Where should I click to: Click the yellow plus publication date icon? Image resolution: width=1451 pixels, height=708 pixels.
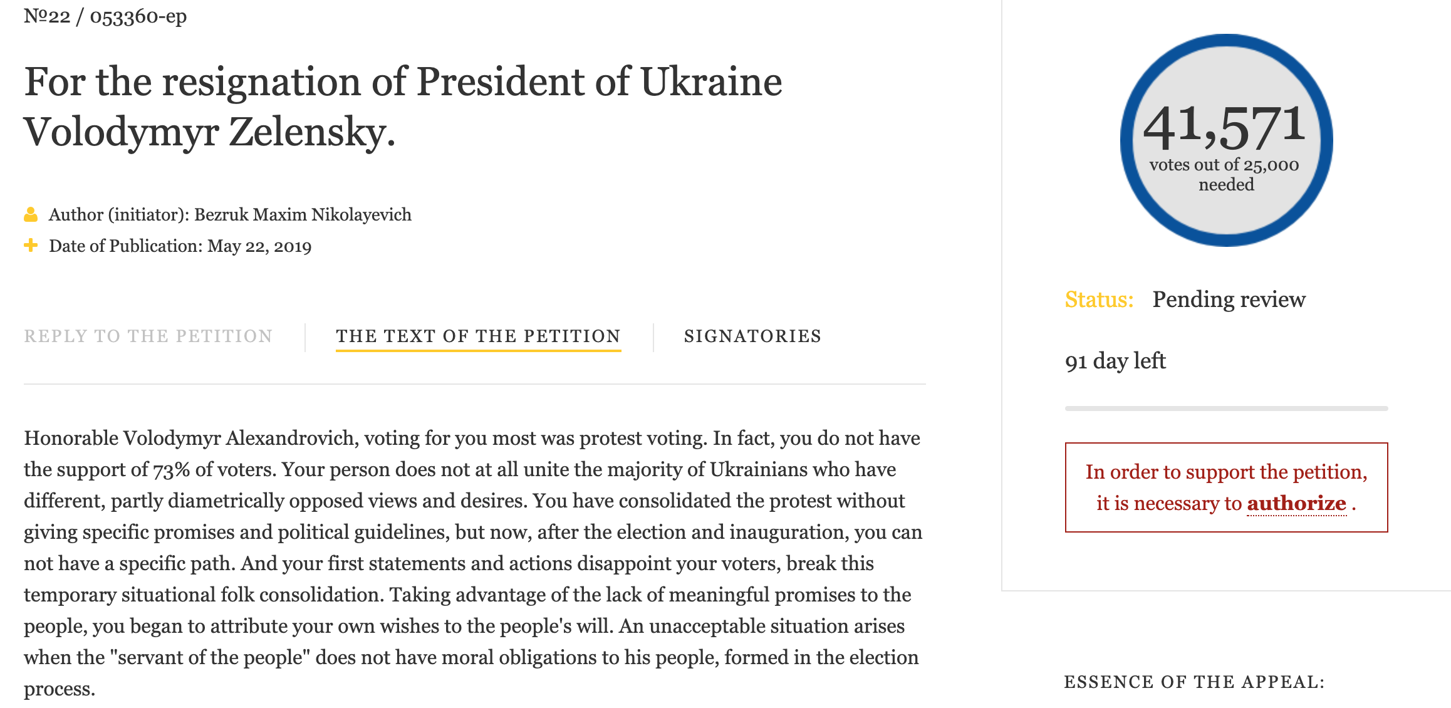pos(31,245)
